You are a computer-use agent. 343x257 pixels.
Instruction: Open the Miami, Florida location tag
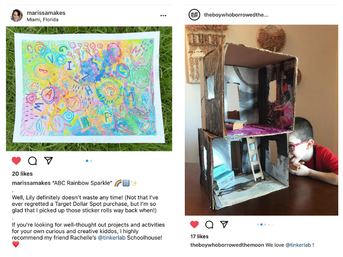point(42,20)
